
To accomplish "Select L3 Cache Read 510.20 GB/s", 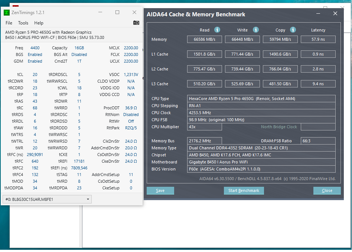I will tap(205, 84).
